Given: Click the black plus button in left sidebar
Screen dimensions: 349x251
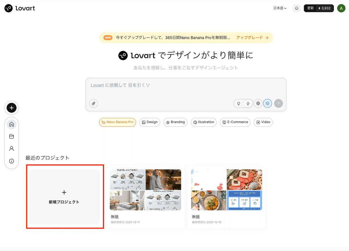Looking at the screenshot, I should pos(12,108).
